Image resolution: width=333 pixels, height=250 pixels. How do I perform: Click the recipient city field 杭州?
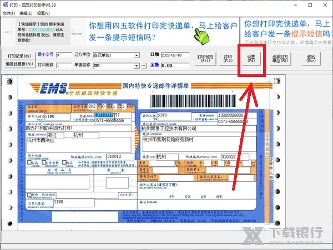pos(167,157)
